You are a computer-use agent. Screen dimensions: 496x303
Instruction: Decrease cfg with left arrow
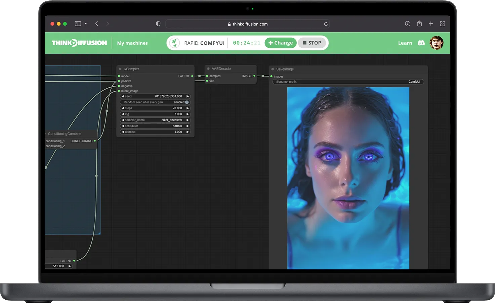123,114
